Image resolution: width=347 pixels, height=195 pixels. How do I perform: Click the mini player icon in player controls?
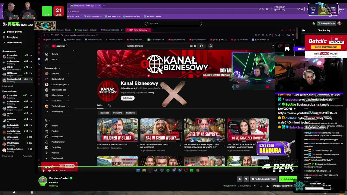point(274,171)
